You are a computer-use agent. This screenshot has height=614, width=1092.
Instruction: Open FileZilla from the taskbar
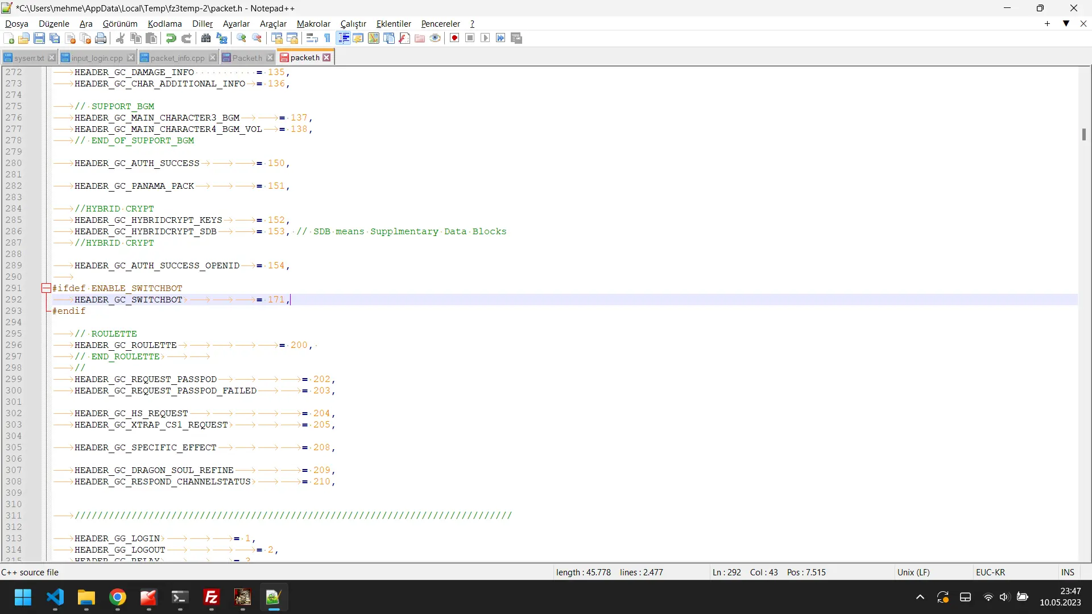(x=212, y=598)
